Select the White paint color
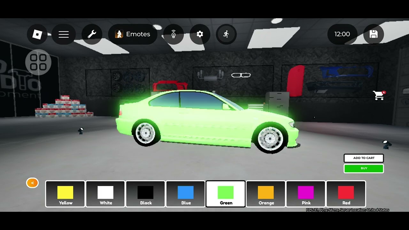Viewport: 409px width, 230px height. [x=105, y=194]
